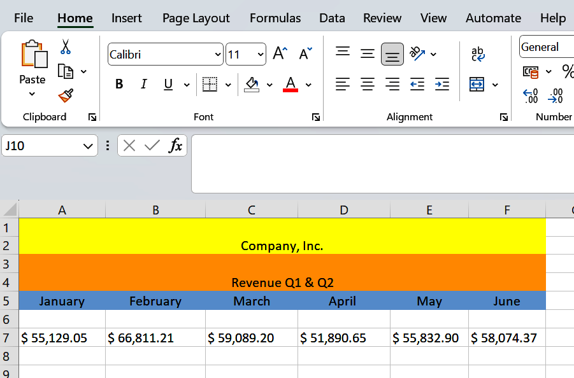
Task: Click the Increase Font Size icon
Action: click(279, 53)
